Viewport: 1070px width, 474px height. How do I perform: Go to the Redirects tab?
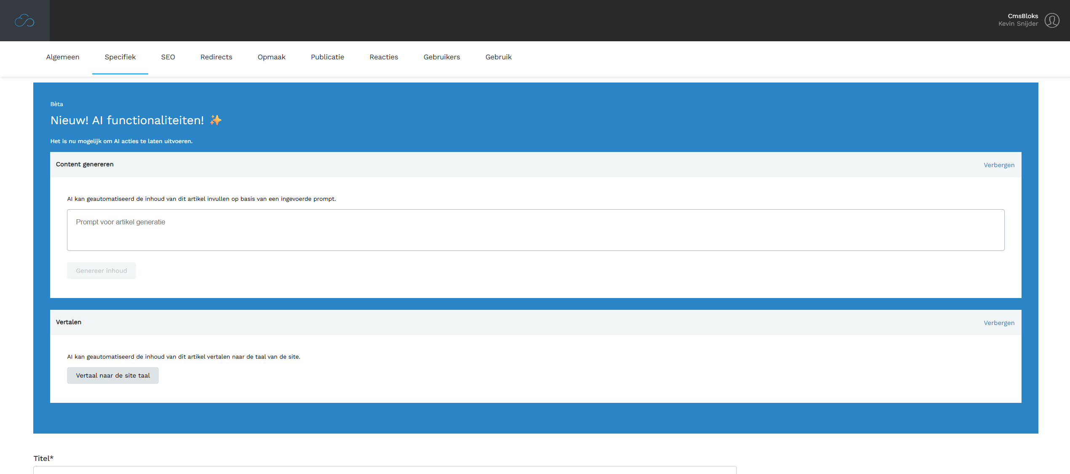pos(216,57)
